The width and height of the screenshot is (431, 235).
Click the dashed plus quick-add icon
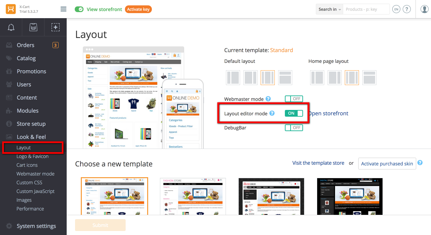(x=56, y=27)
